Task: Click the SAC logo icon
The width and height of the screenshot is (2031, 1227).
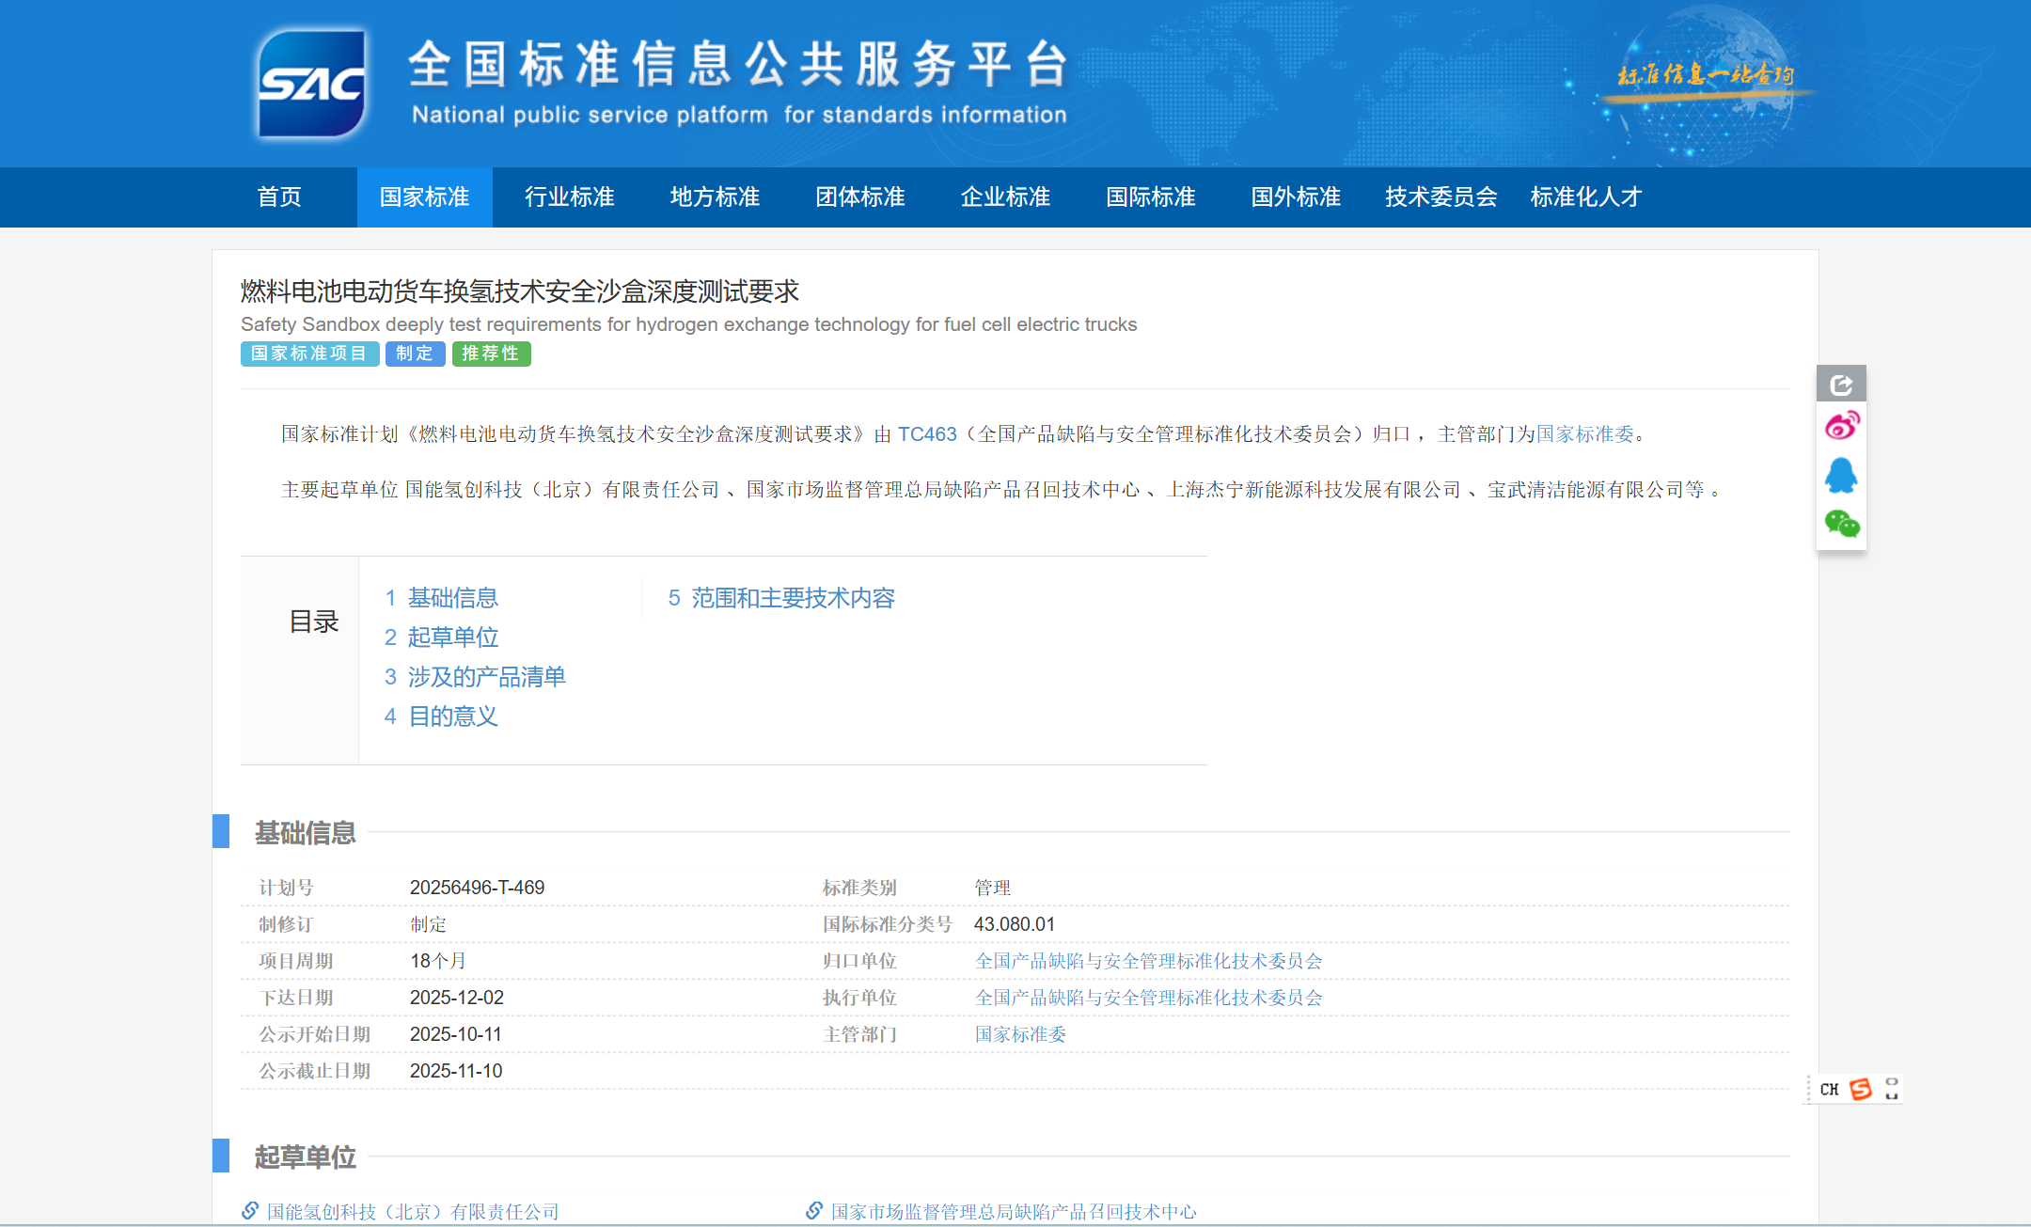Action: (x=311, y=84)
